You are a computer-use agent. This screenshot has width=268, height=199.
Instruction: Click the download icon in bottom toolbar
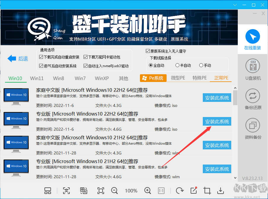click(x=221, y=191)
